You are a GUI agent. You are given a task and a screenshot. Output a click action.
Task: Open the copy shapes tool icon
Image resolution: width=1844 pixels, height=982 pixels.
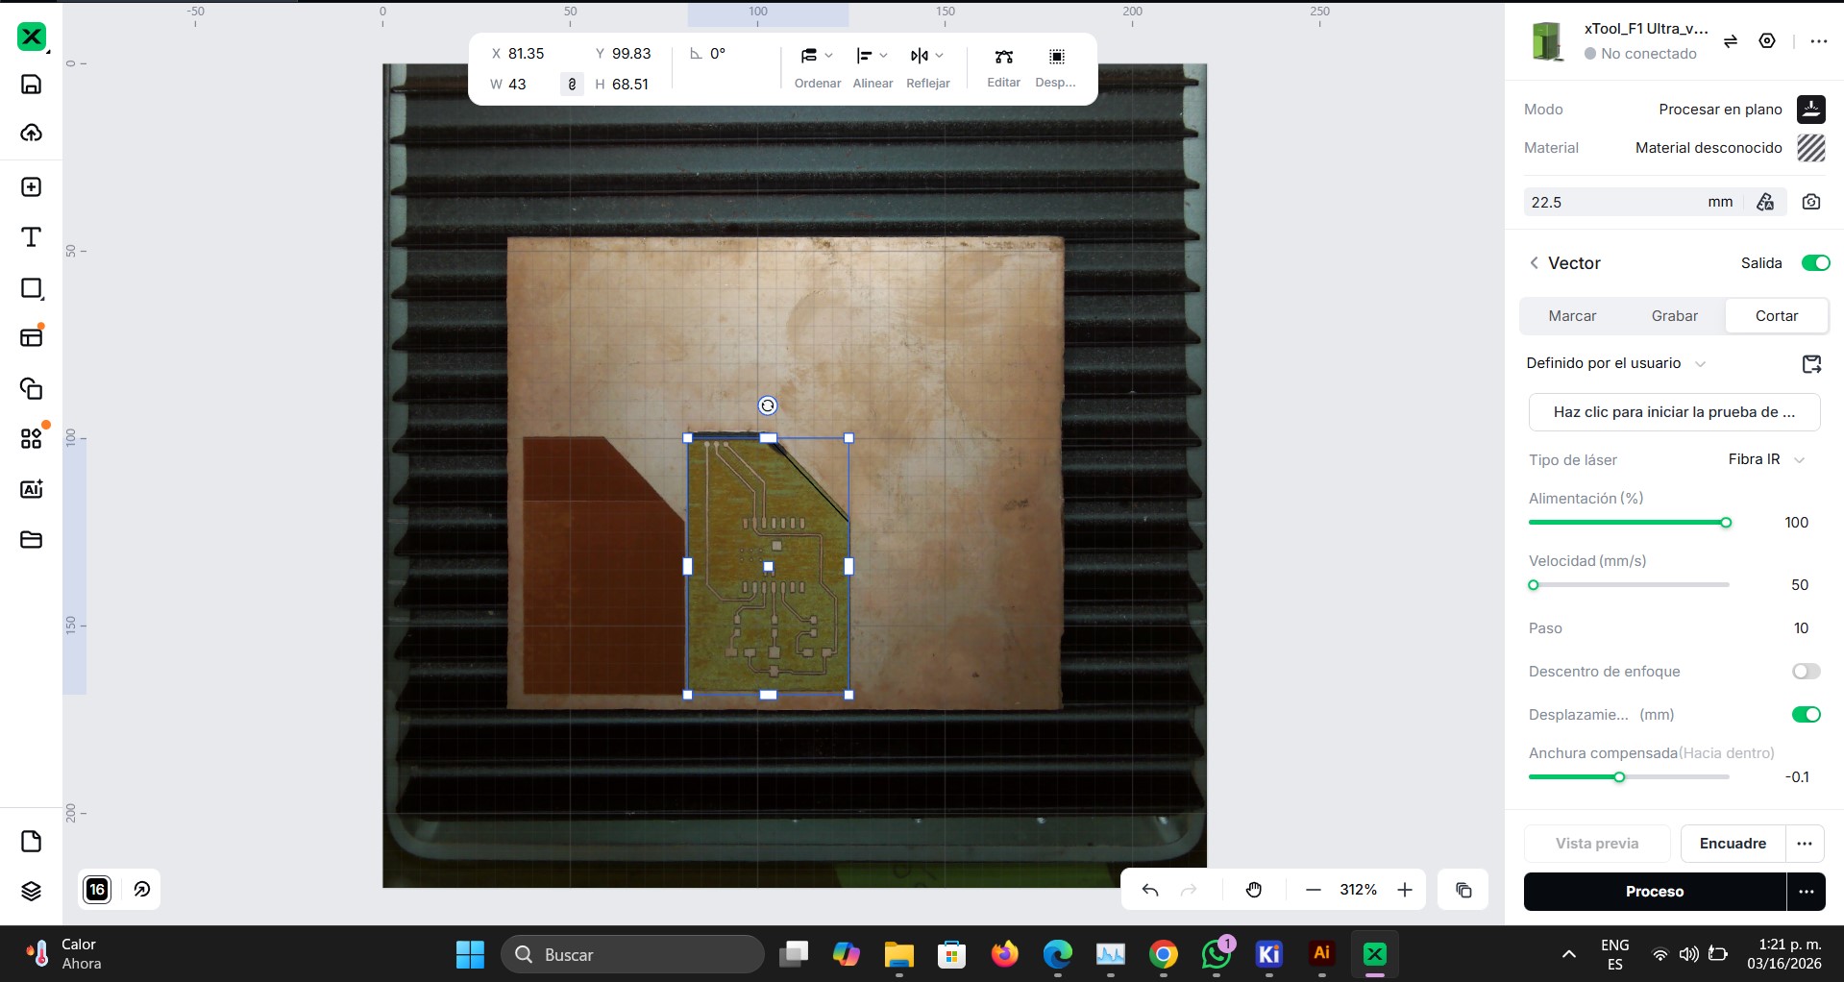[x=32, y=388]
